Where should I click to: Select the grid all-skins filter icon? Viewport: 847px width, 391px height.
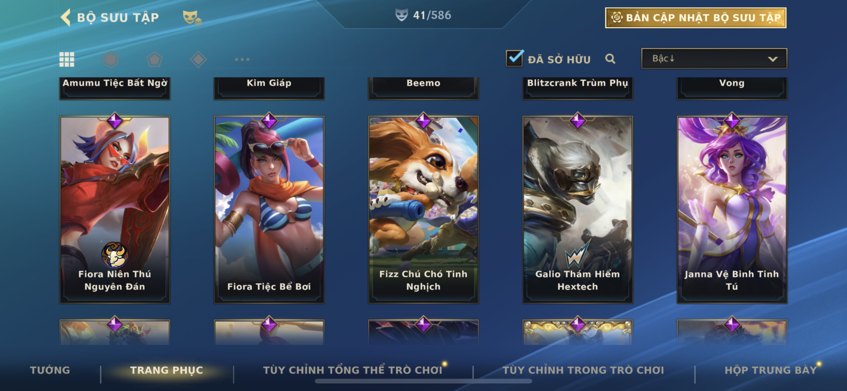(x=67, y=59)
